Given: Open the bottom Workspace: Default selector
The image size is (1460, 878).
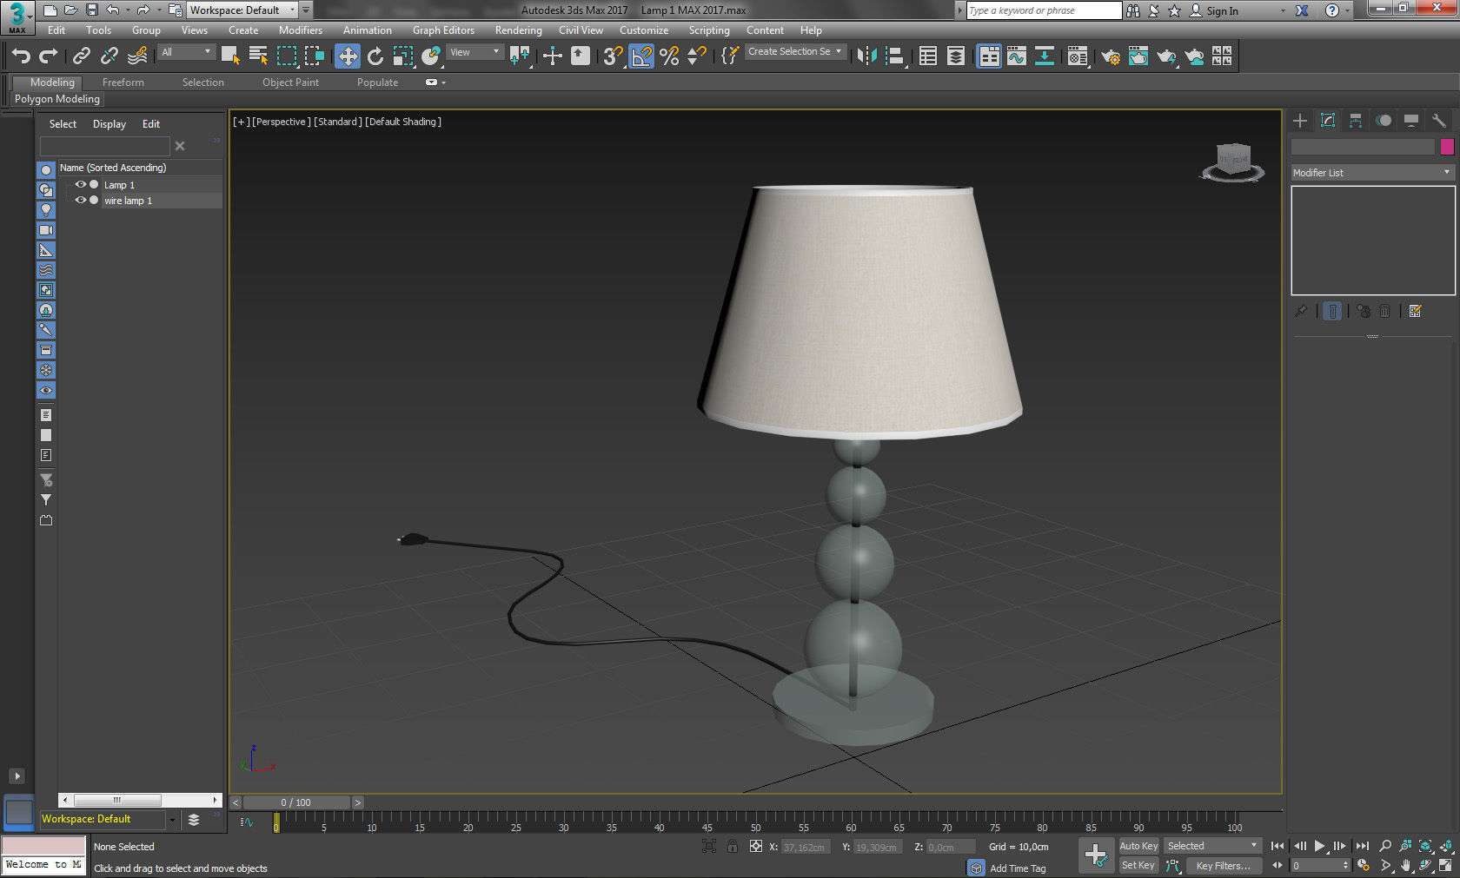Looking at the screenshot, I should click(109, 819).
